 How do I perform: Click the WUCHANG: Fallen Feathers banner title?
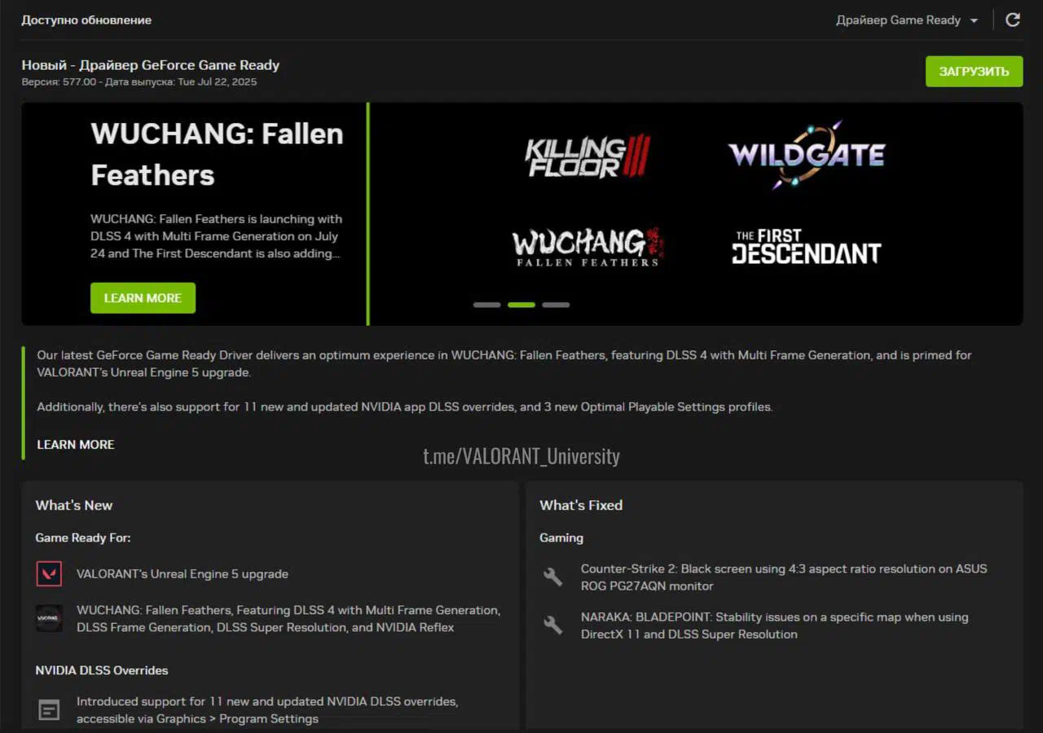point(217,154)
